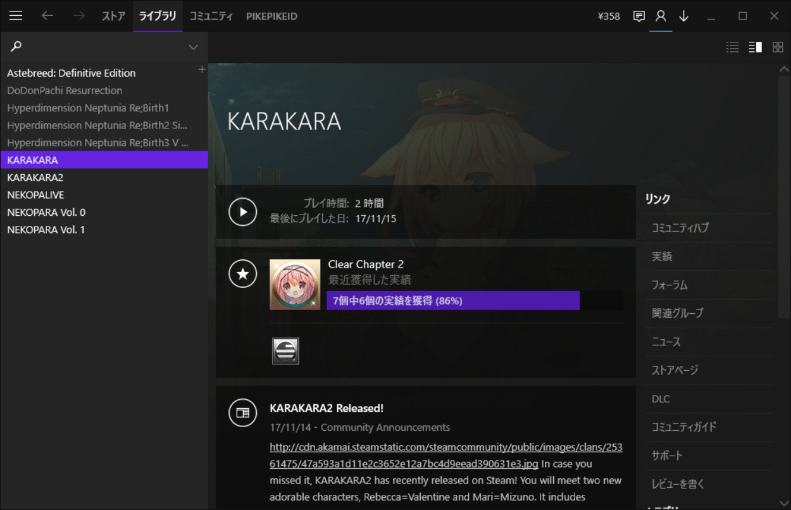Open the ストア tab
Screen dimensions: 791x510
114,16
